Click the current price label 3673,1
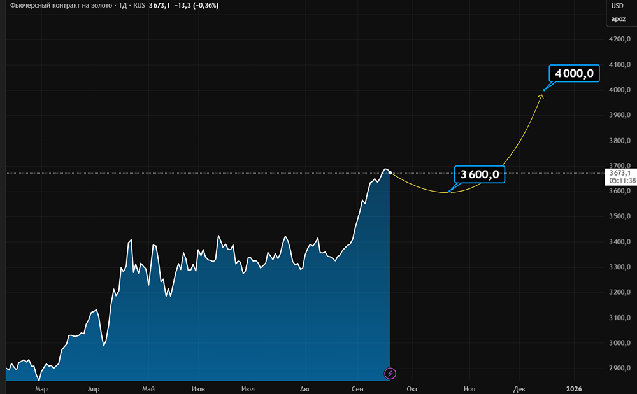The height and width of the screenshot is (394, 637). tap(620, 173)
